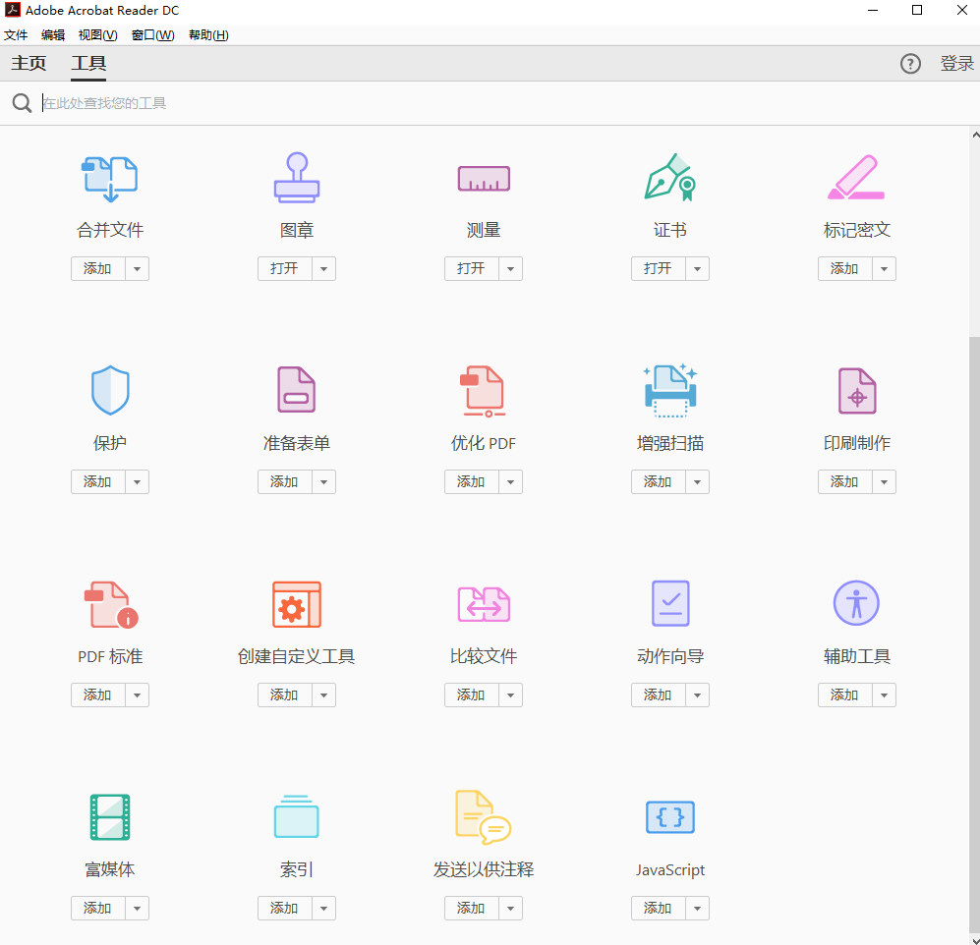Image resolution: width=980 pixels, height=945 pixels.
Task: Open the 比较文件 (Compare Files) icon
Action: 484,604
